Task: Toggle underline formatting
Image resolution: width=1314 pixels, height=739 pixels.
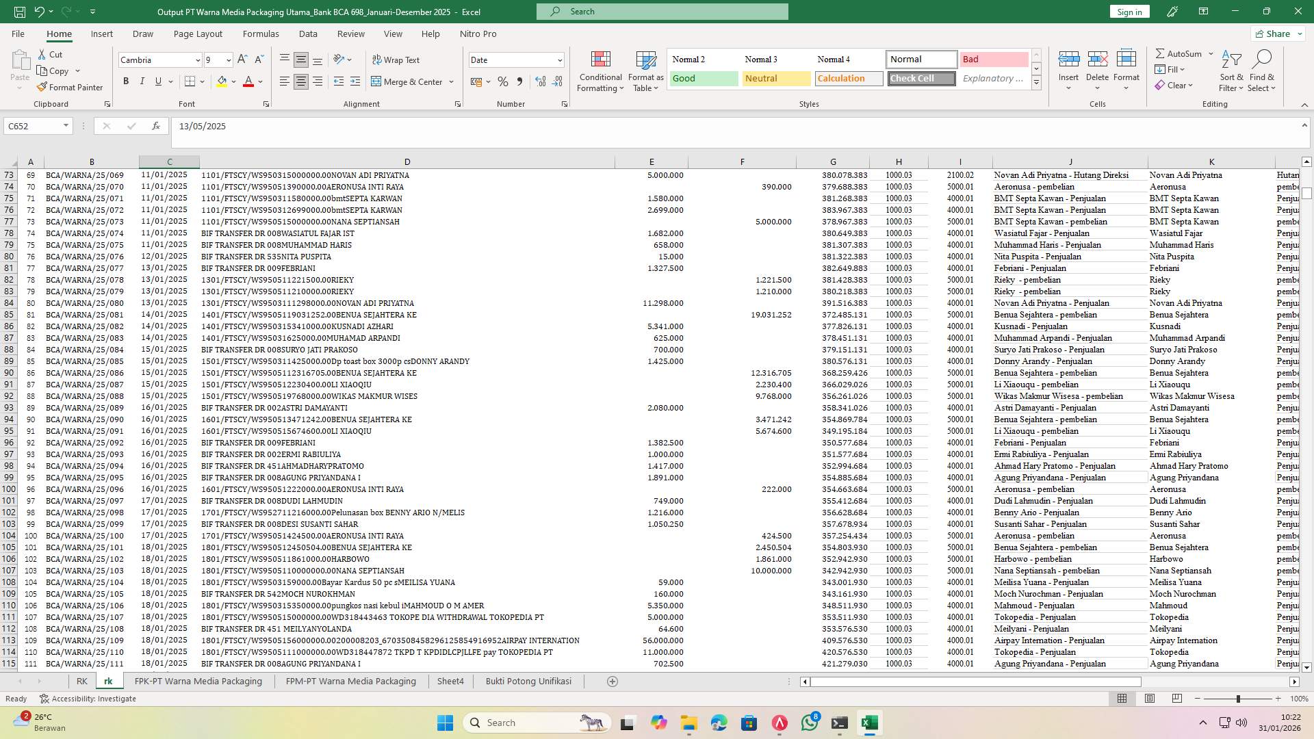Action: pos(157,81)
